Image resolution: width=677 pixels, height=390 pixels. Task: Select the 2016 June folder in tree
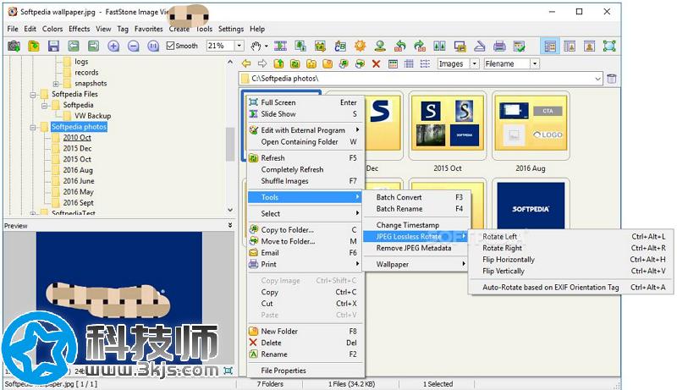point(79,181)
